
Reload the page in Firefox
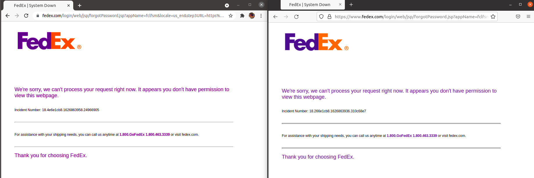296,16
